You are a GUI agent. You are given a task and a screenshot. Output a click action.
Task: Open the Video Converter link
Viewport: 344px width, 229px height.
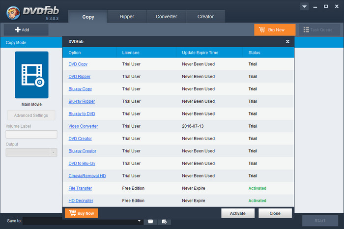point(83,126)
